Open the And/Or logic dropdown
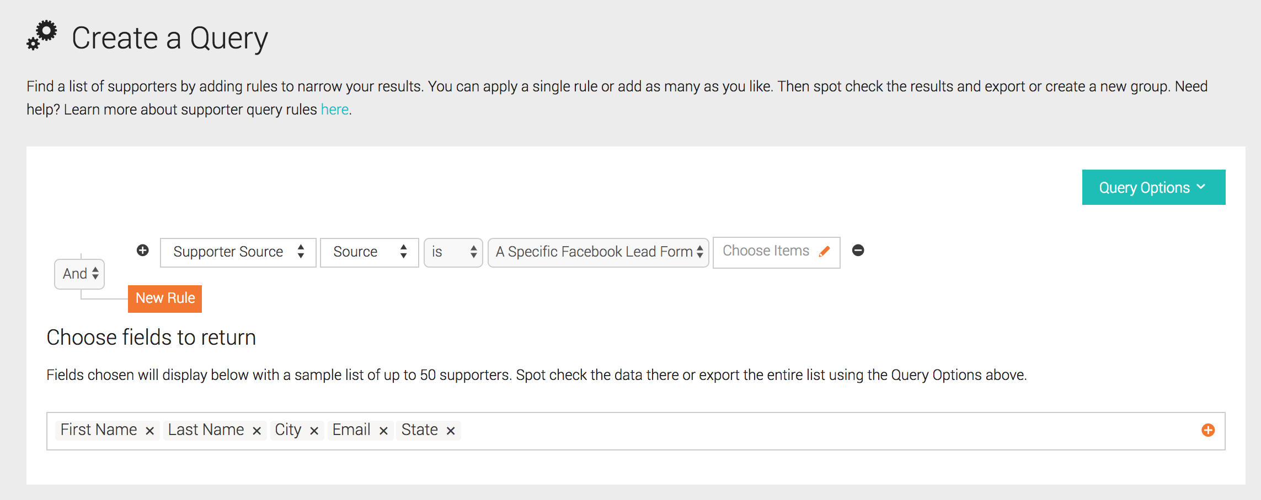Screen dimensions: 1261x500 pyautogui.click(x=79, y=273)
